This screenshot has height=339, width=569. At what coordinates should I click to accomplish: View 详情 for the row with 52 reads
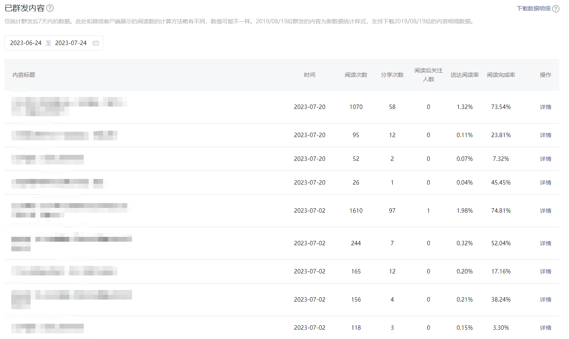point(545,159)
